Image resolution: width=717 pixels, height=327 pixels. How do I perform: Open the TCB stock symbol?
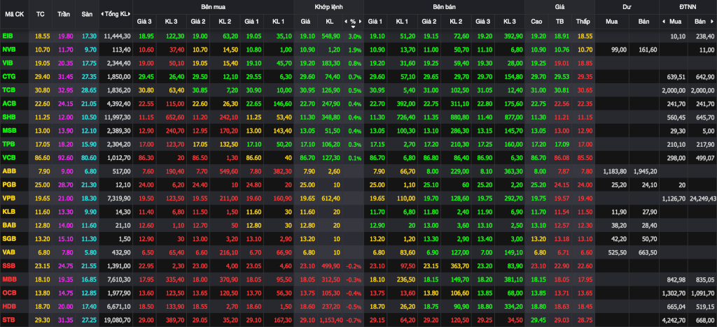[8, 89]
